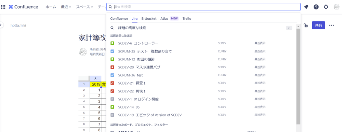
Task: Click the icon for SCDEV-19
Action: [112, 115]
